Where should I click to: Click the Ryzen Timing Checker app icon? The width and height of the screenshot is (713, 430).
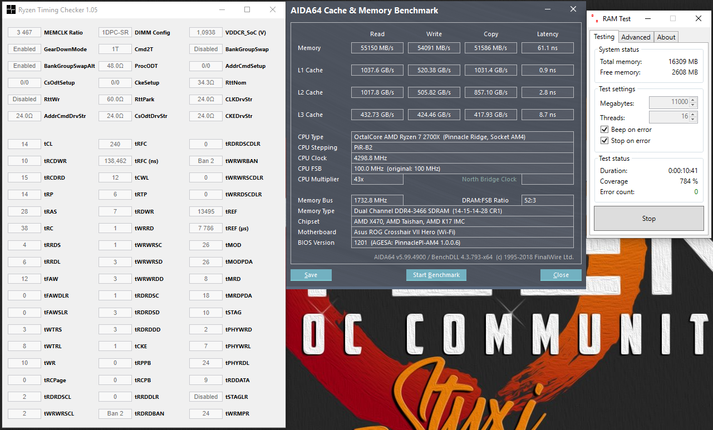(x=10, y=10)
